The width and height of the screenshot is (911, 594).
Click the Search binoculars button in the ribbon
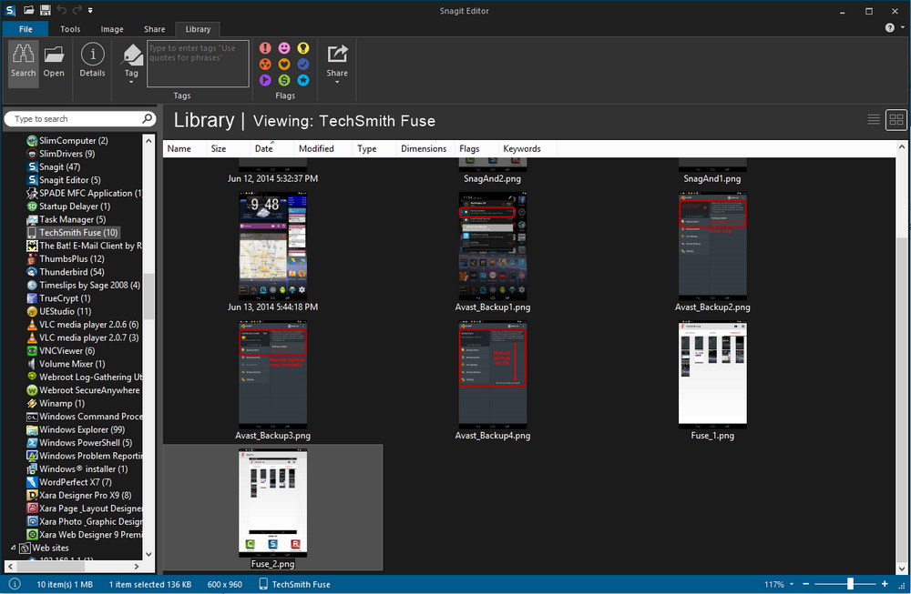24,63
